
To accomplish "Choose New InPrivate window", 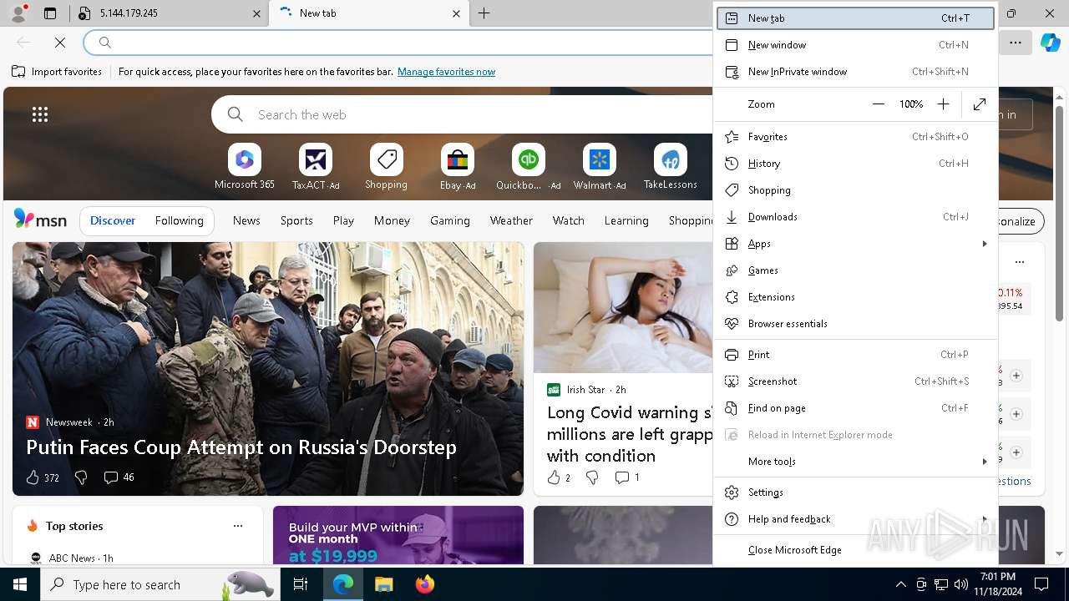I will click(856, 72).
